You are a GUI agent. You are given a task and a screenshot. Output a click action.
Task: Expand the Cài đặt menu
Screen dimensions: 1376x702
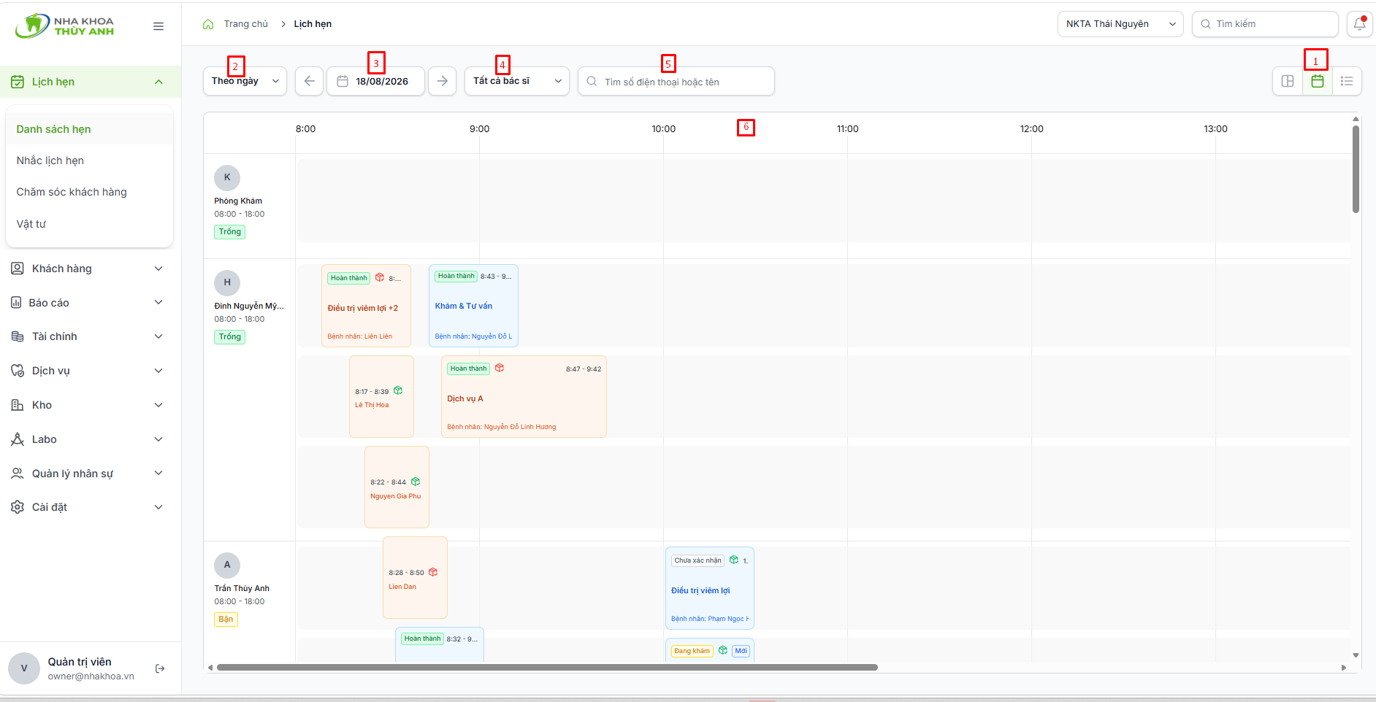[91, 507]
